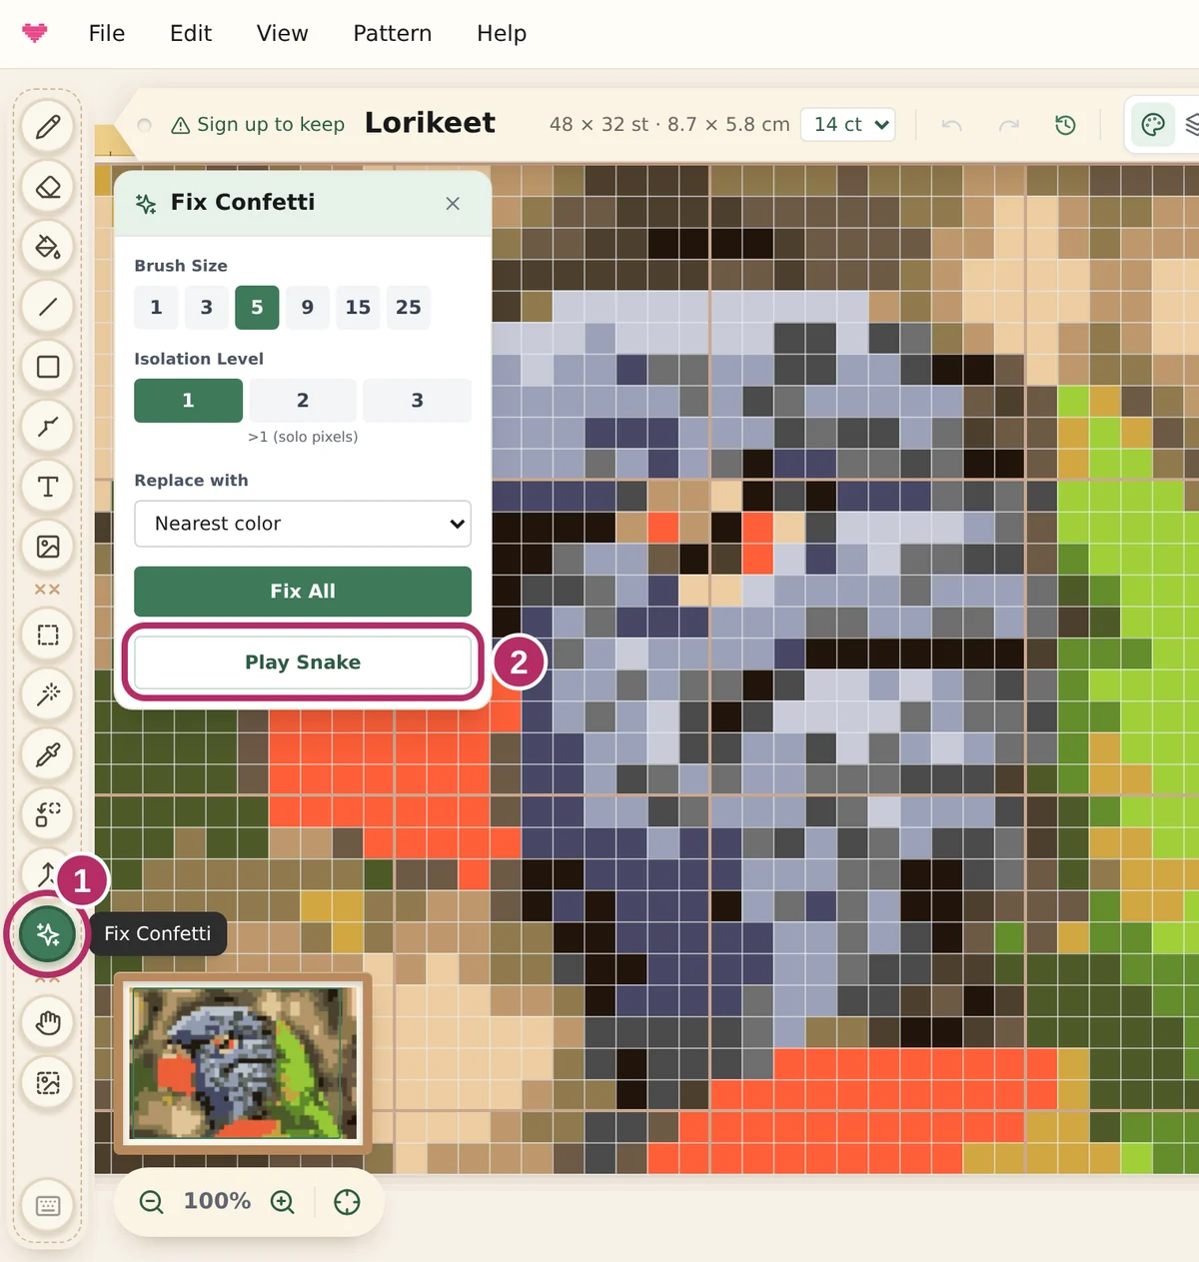The height and width of the screenshot is (1262, 1199).
Task: Set brush size to 3
Action: pyautogui.click(x=207, y=308)
